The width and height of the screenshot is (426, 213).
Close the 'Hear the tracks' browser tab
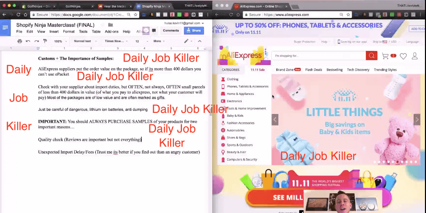click(131, 6)
